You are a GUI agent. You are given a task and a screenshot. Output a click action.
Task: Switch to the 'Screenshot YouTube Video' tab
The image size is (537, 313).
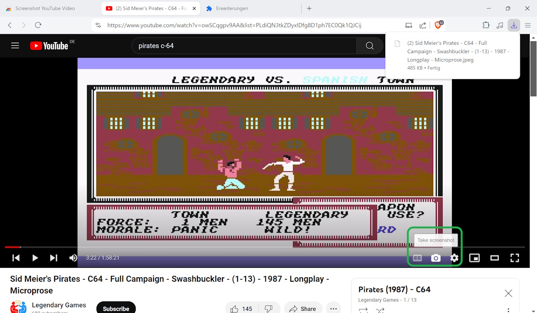coord(45,8)
